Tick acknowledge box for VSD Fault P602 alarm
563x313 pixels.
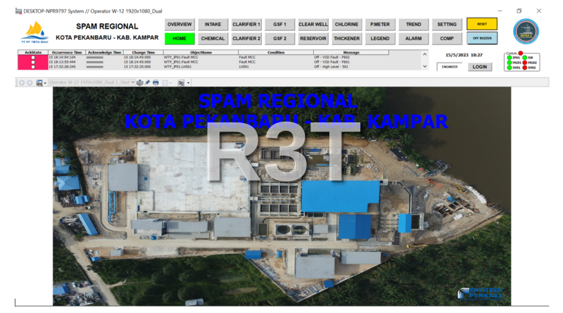coord(33,58)
